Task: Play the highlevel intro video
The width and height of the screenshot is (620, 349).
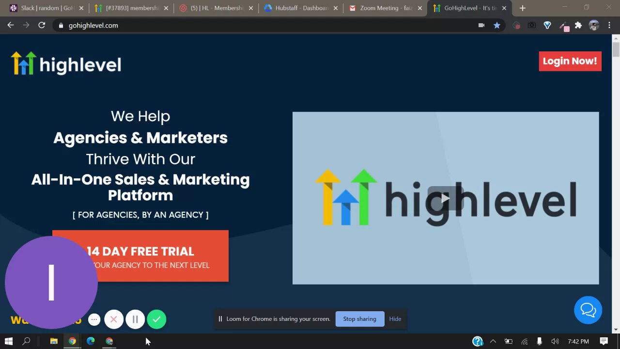Action: point(446,198)
